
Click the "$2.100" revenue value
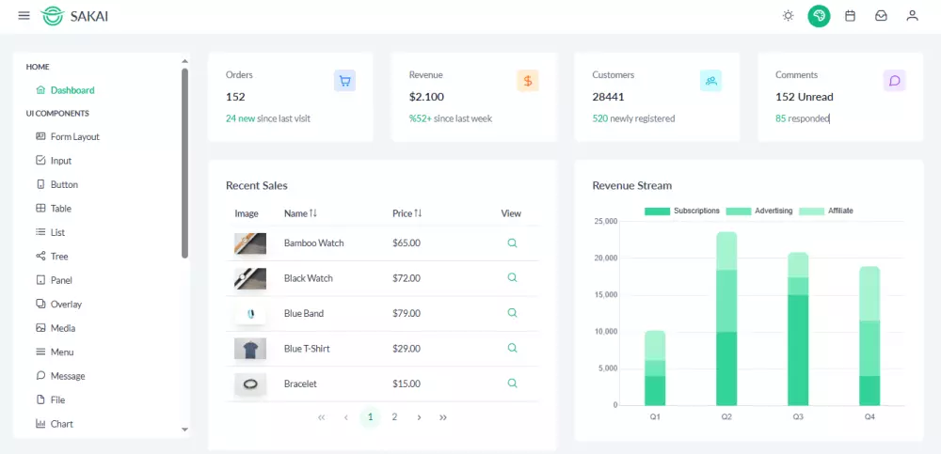(426, 97)
